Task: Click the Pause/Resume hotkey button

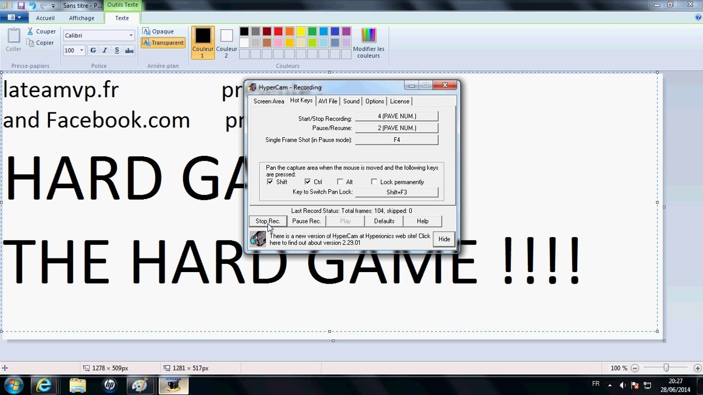Action: [x=397, y=128]
